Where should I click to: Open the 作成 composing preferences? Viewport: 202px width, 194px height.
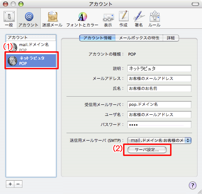click(x=123, y=19)
